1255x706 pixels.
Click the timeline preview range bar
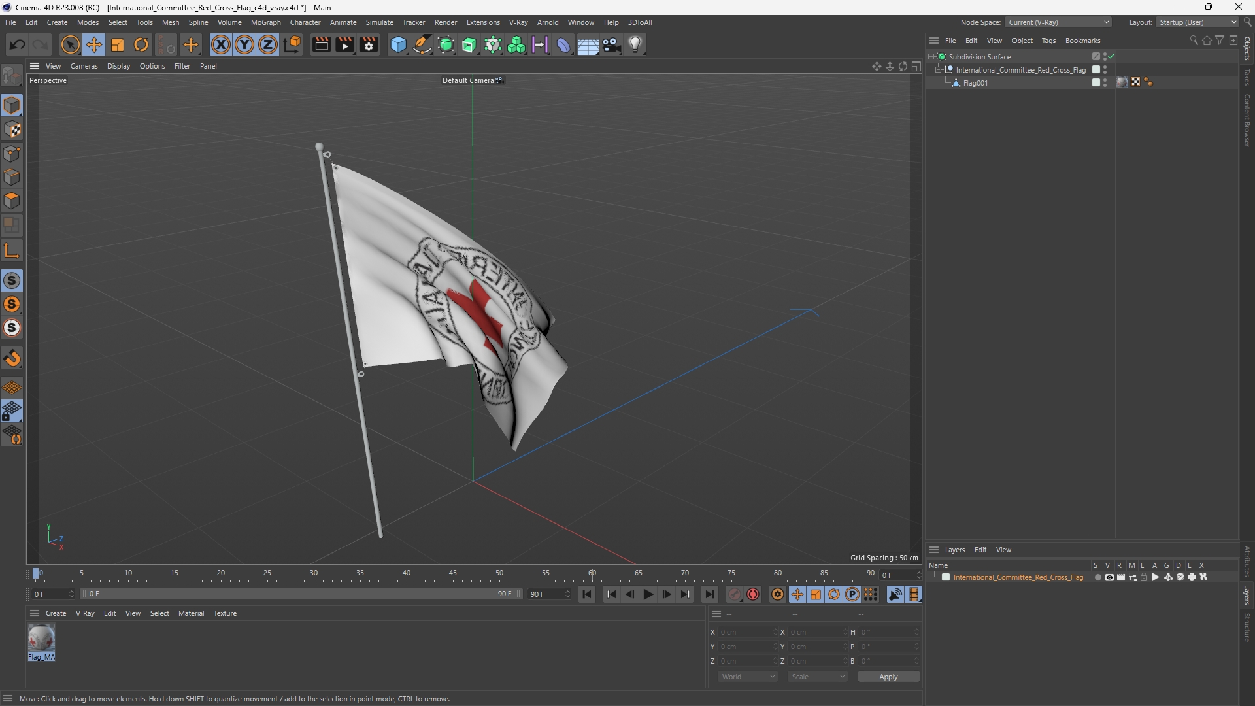[301, 594]
